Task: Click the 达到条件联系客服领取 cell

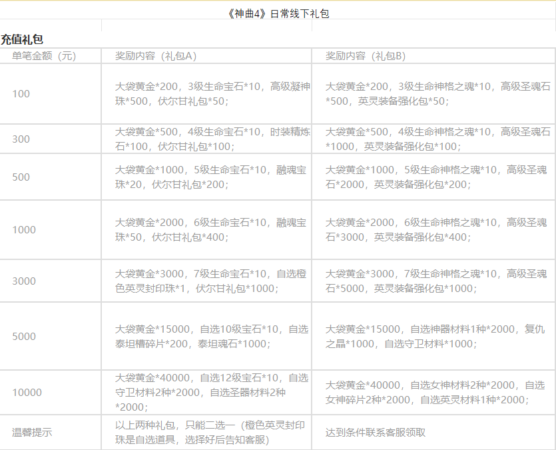Action: pyautogui.click(x=376, y=433)
